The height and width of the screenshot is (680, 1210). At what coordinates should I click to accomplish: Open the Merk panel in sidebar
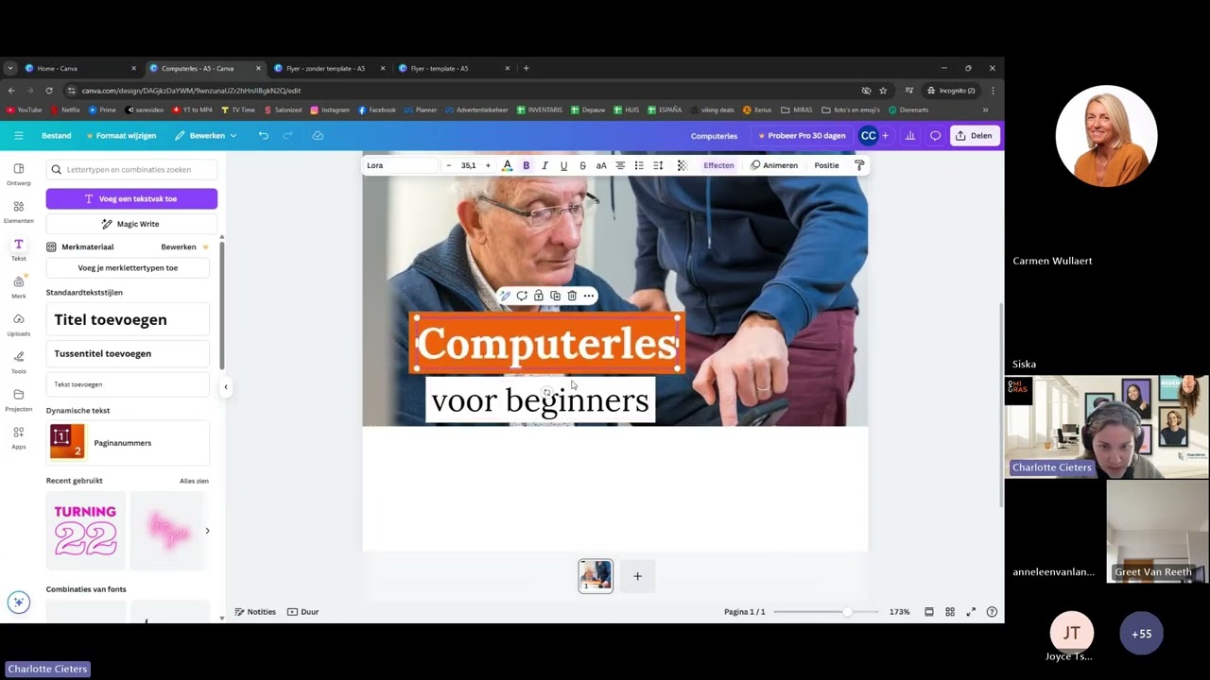(18, 287)
